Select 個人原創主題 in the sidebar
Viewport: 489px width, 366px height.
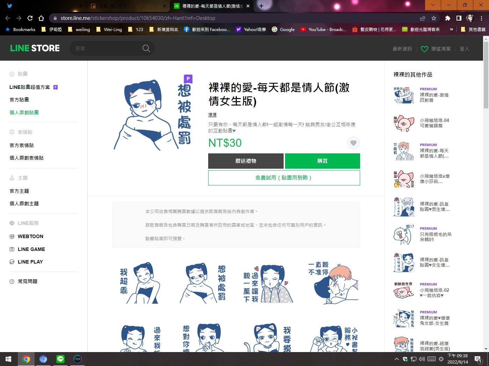[x=24, y=204]
